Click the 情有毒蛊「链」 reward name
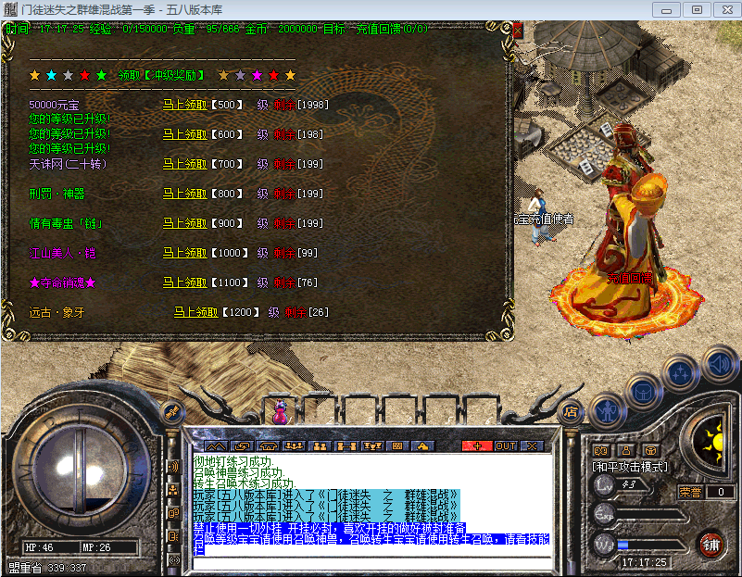This screenshot has width=742, height=577. tap(66, 223)
